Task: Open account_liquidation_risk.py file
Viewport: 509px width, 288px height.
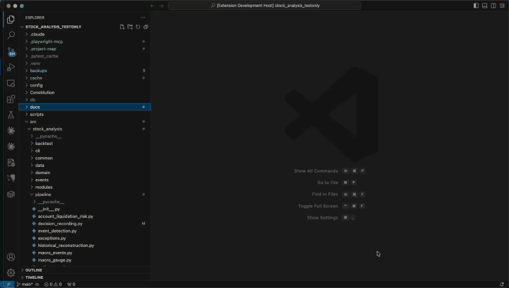Action: tap(84, 216)
